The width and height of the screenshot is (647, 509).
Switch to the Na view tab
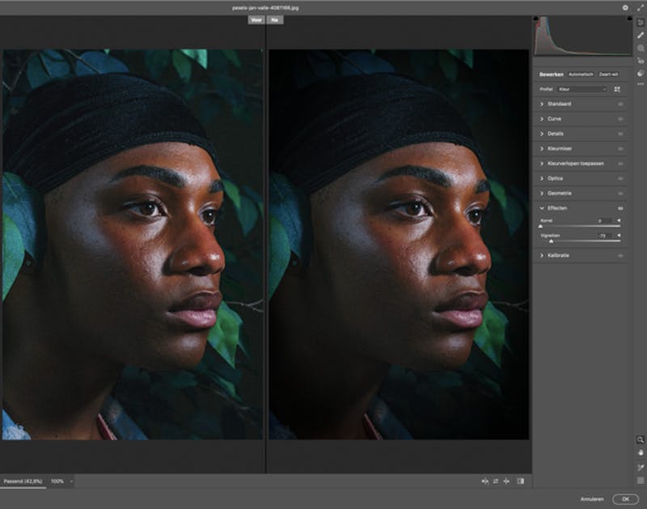click(x=275, y=19)
